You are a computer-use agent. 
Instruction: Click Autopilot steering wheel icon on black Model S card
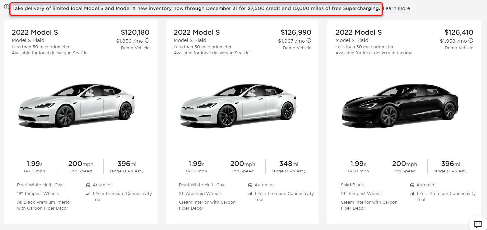[x=412, y=185]
